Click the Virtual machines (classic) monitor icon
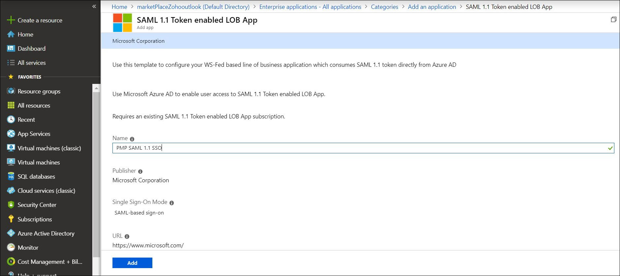The height and width of the screenshot is (276, 620). coord(11,148)
